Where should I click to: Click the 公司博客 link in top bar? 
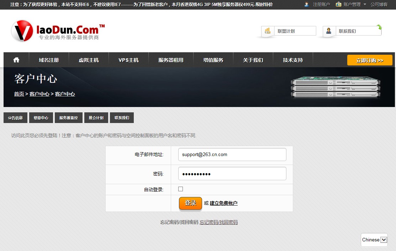379,4
